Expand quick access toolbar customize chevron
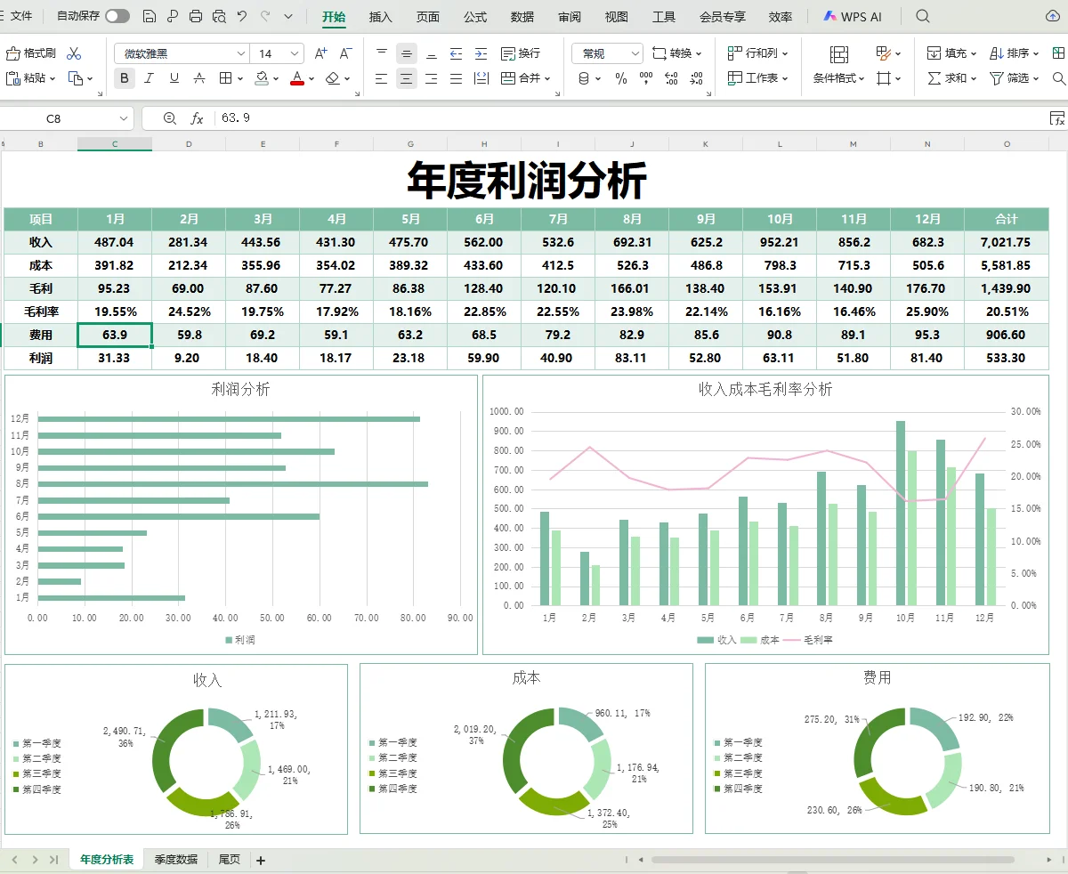Viewport: 1068px width, 874px height. coord(288,16)
